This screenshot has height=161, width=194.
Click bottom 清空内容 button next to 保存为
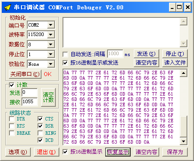[x=146, y=152]
